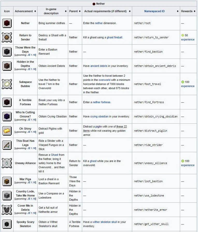This screenshot has height=232, width=198.
Task: Follow the ancient debris link
Action: tap(98, 66)
